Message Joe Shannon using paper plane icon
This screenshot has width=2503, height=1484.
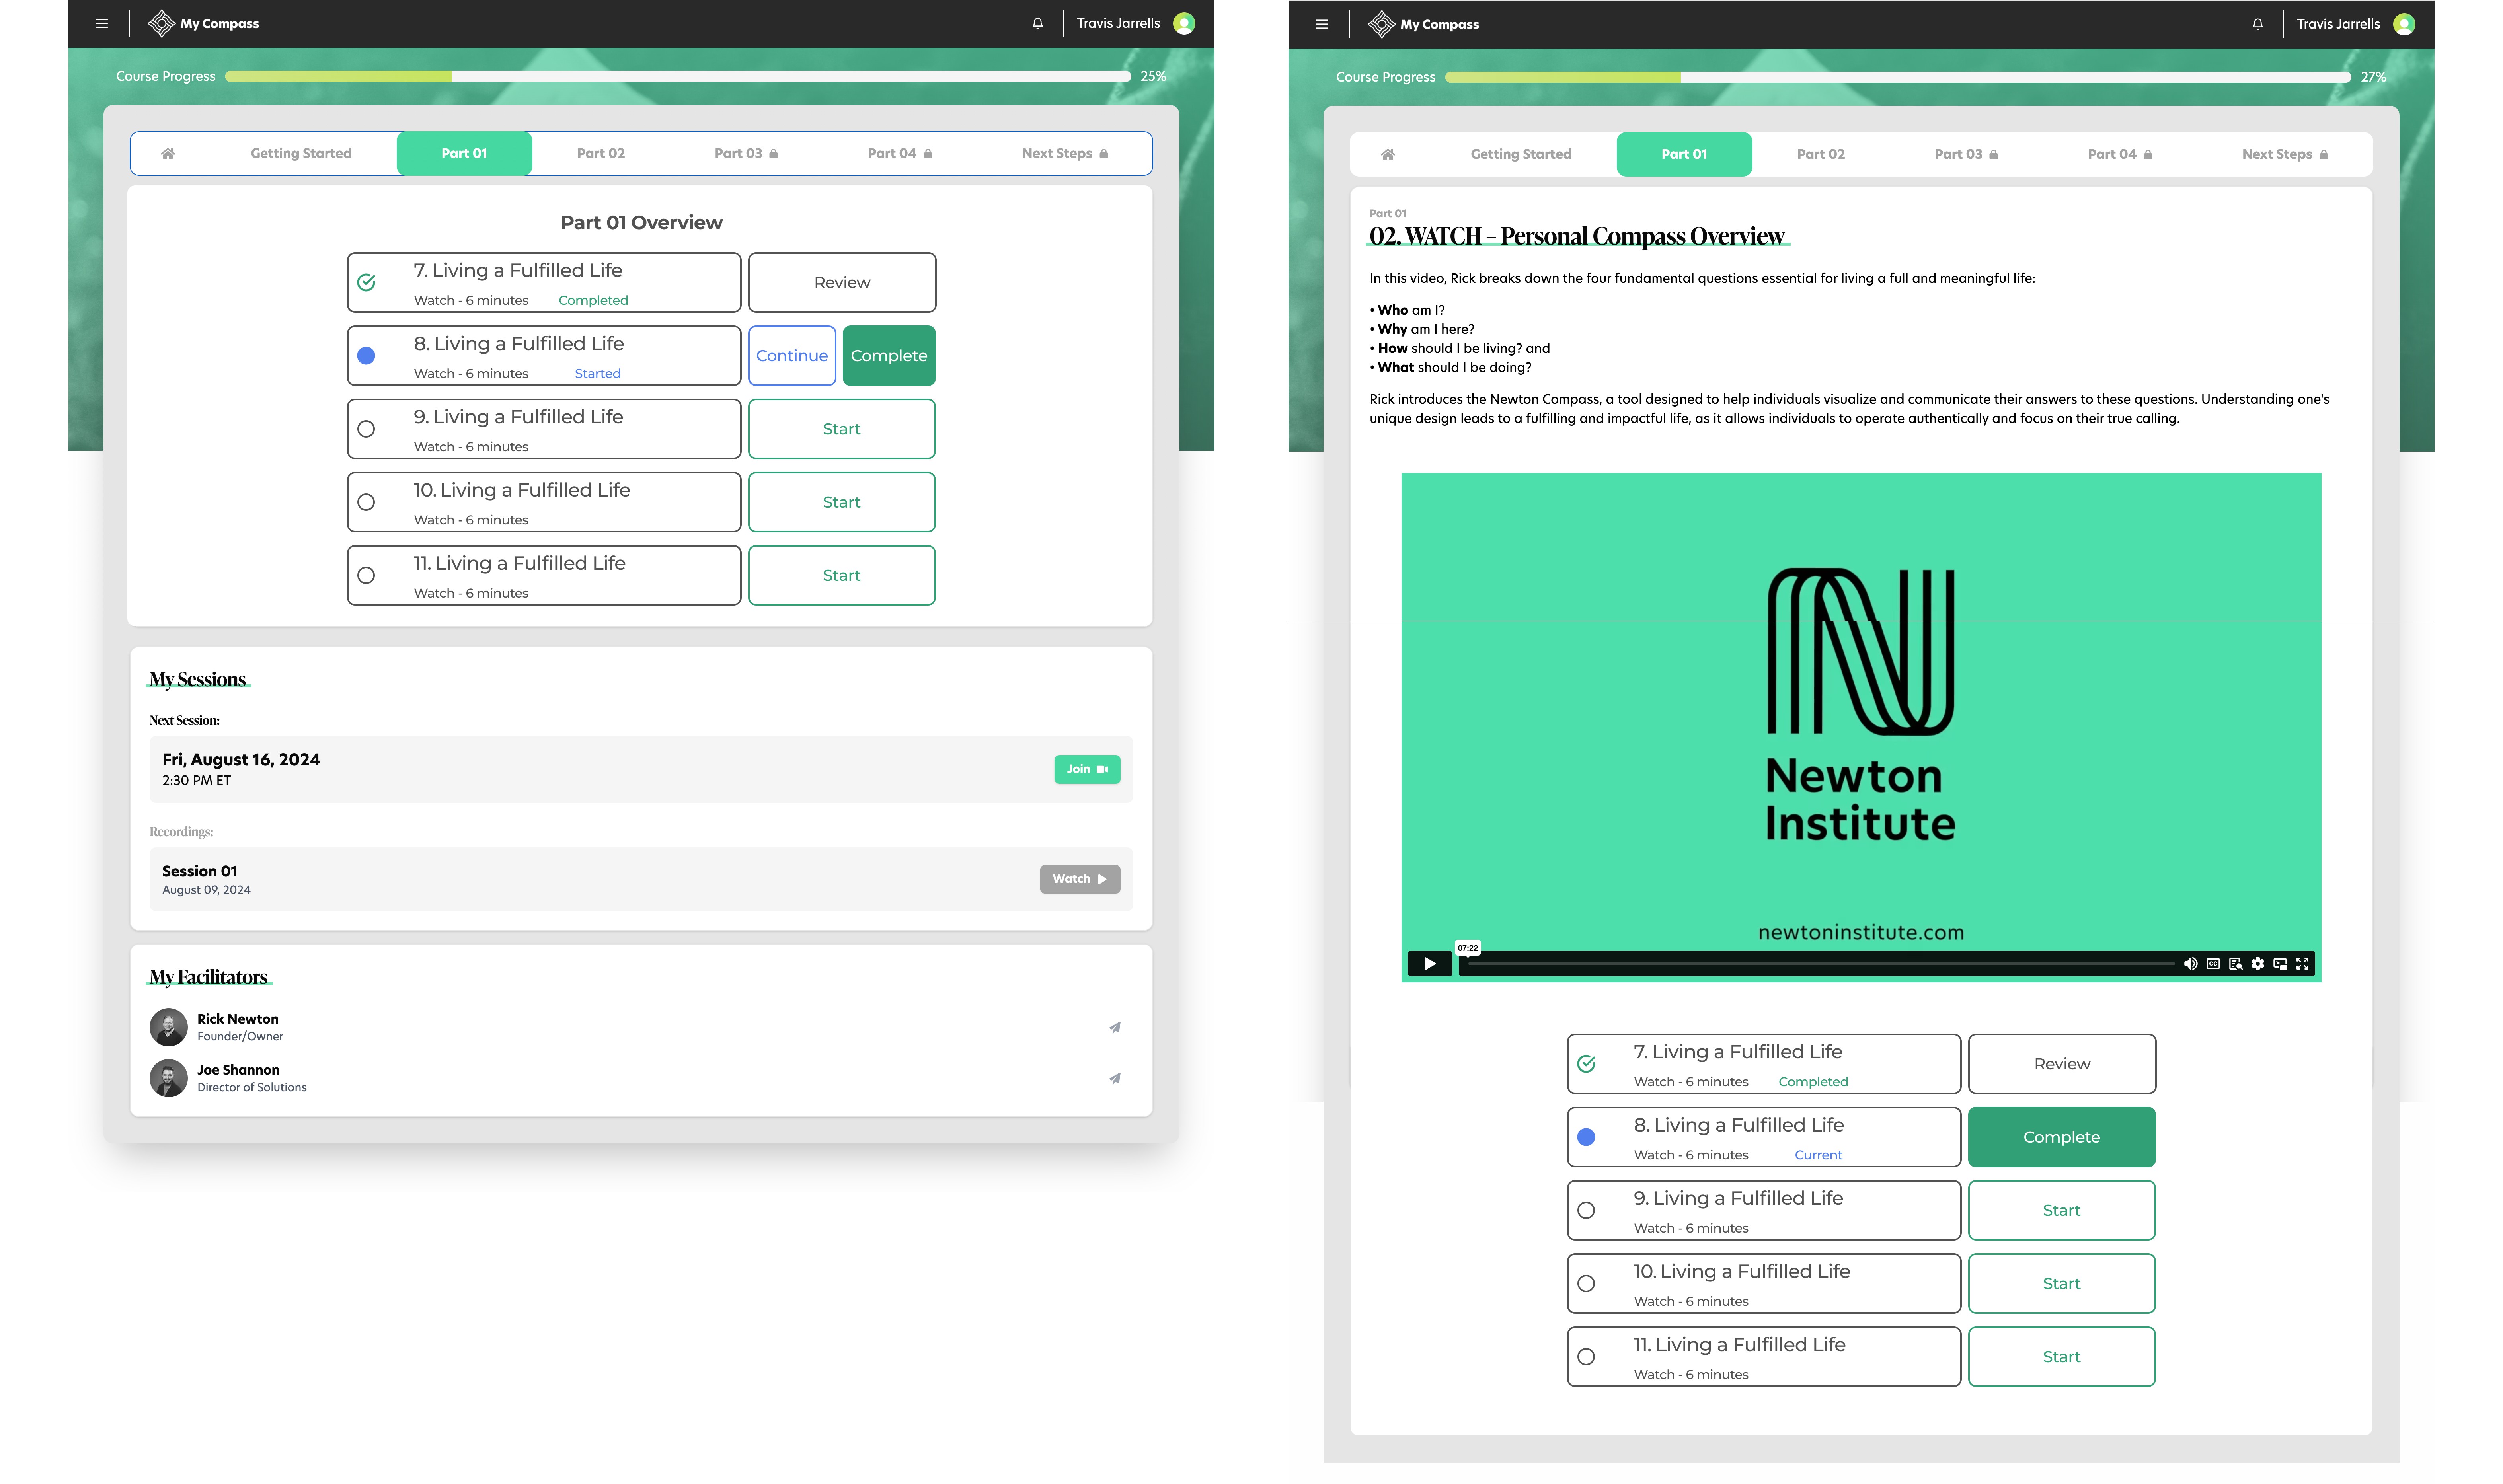tap(1115, 1078)
